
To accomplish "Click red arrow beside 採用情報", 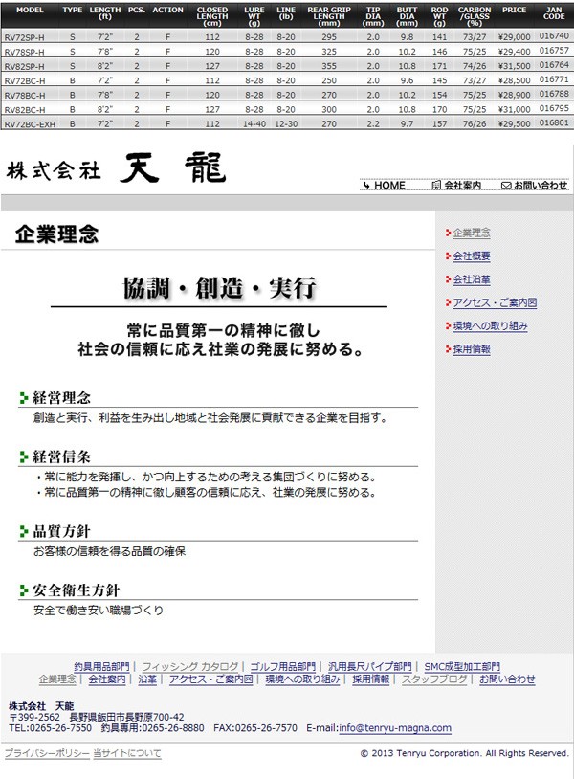I will click(449, 349).
